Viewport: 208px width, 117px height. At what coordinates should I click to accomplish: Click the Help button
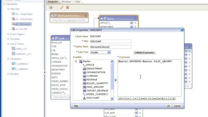[76, 106]
